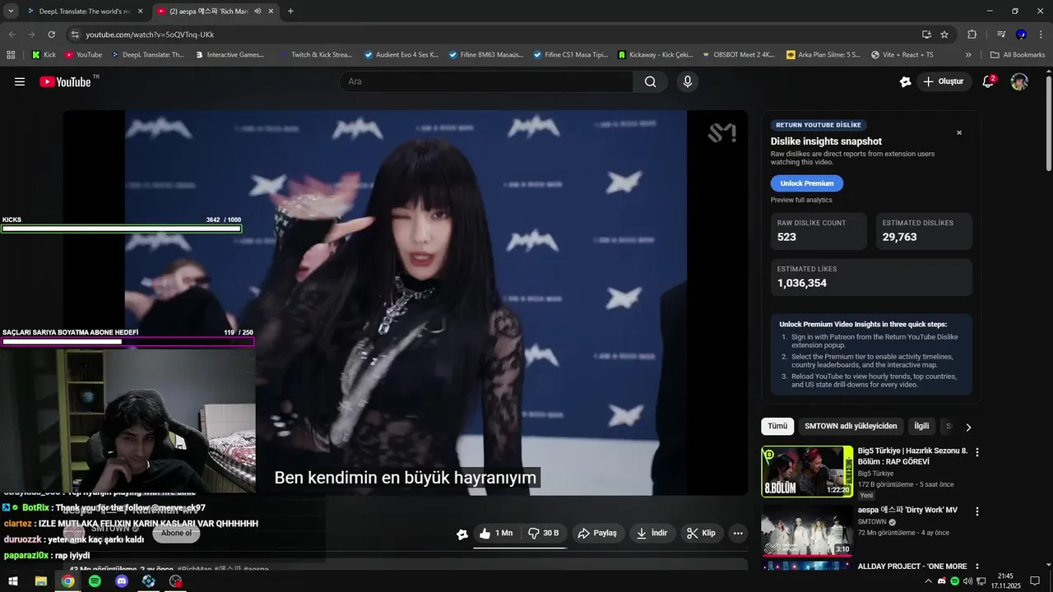Image resolution: width=1053 pixels, height=592 pixels.
Task: Select the Tümü filter chip
Action: (777, 426)
